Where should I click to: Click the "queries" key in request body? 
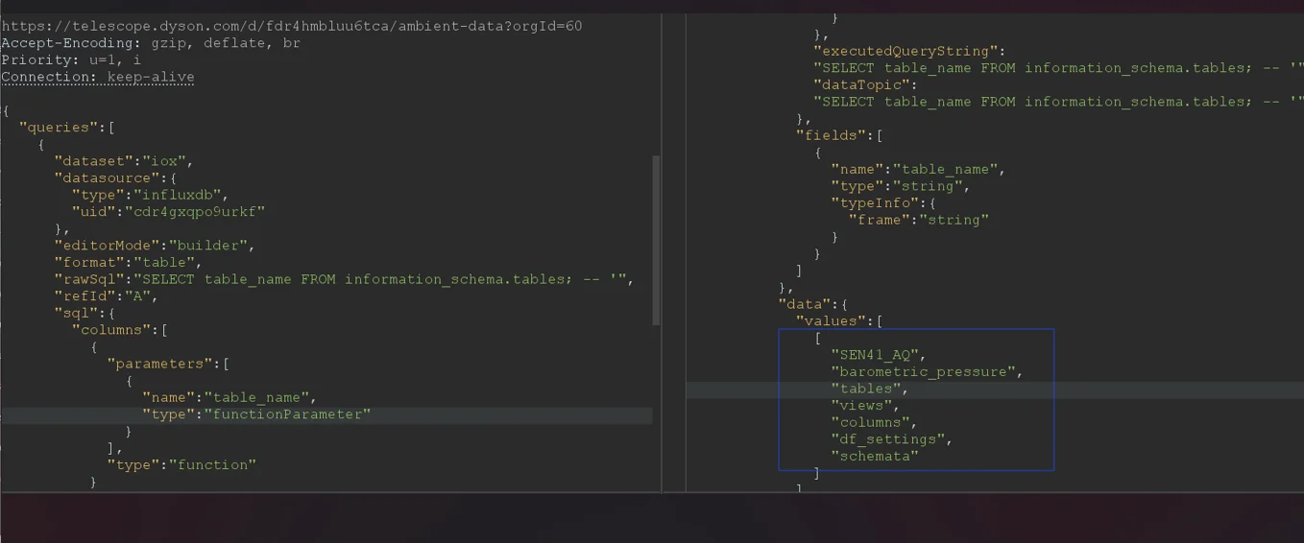59,127
